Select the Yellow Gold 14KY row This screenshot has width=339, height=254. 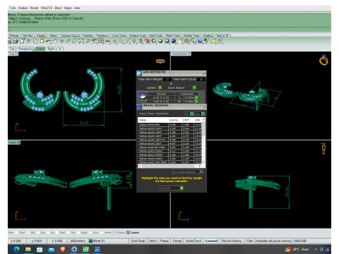pos(169,132)
